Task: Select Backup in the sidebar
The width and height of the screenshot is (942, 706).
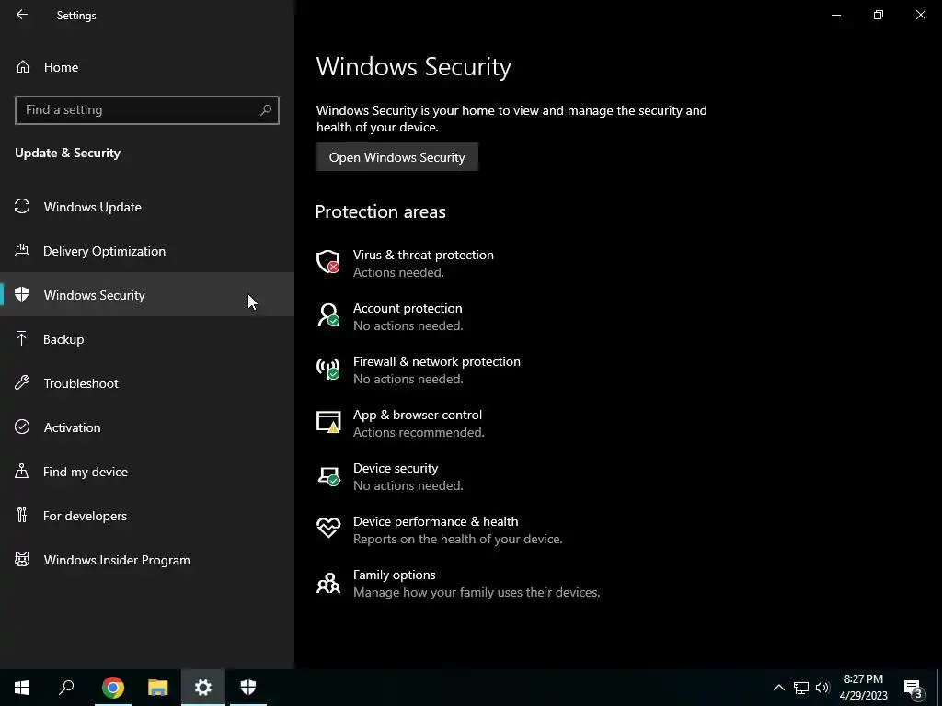Action: pos(147,339)
